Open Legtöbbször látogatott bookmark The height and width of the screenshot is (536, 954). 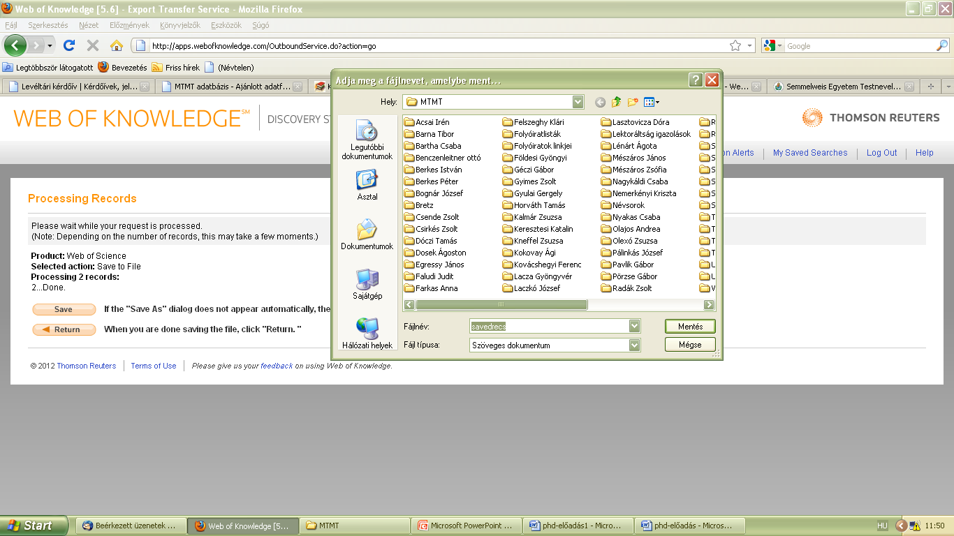tap(47, 68)
